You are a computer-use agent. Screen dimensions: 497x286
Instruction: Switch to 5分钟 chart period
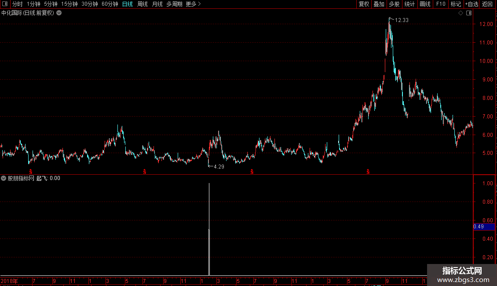click(x=51, y=4)
